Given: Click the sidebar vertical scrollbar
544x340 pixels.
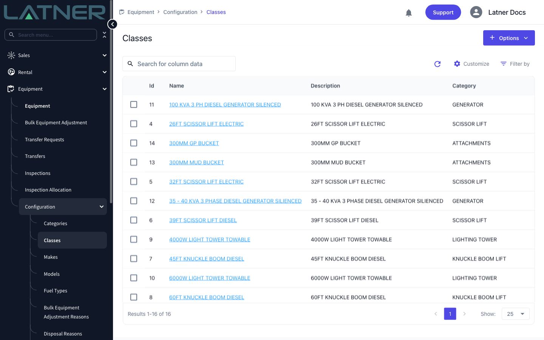Looking at the screenshot, I should (111, 102).
